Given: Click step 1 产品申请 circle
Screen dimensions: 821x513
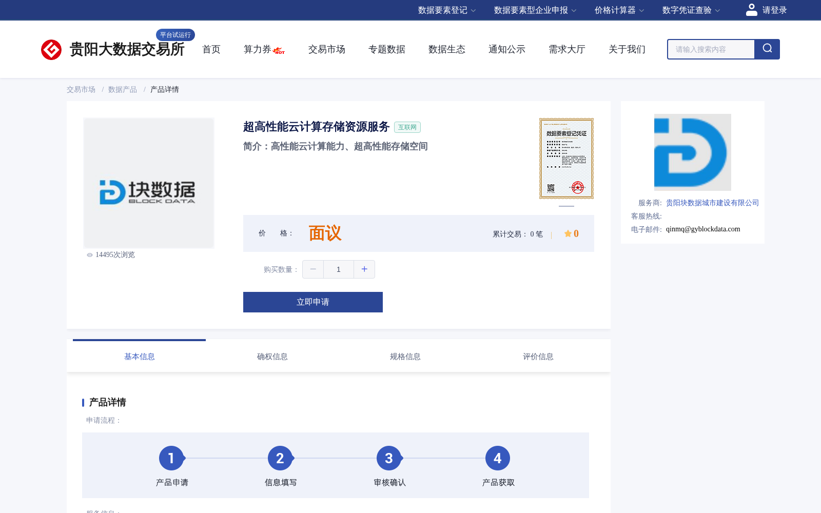Looking at the screenshot, I should coord(171,458).
